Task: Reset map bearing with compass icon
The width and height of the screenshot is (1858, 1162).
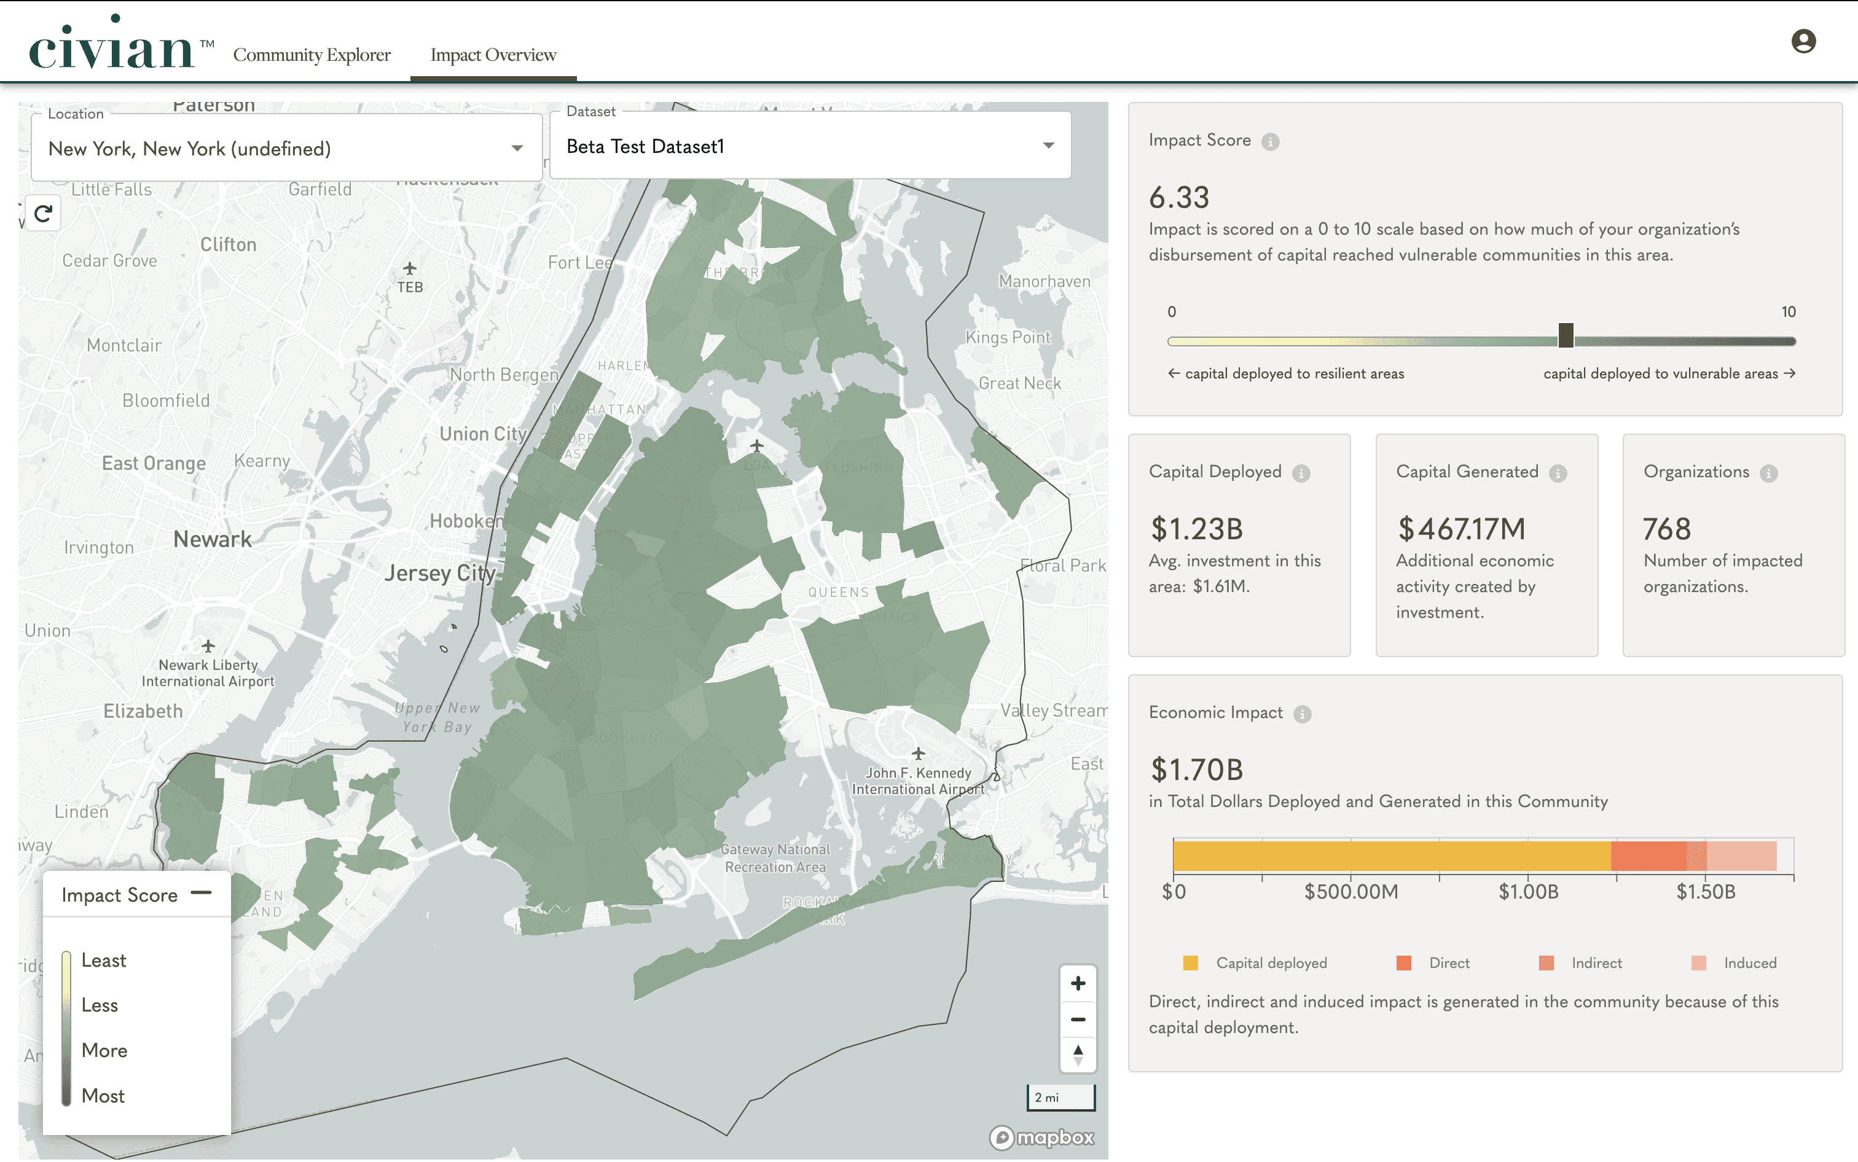Action: (1078, 1055)
